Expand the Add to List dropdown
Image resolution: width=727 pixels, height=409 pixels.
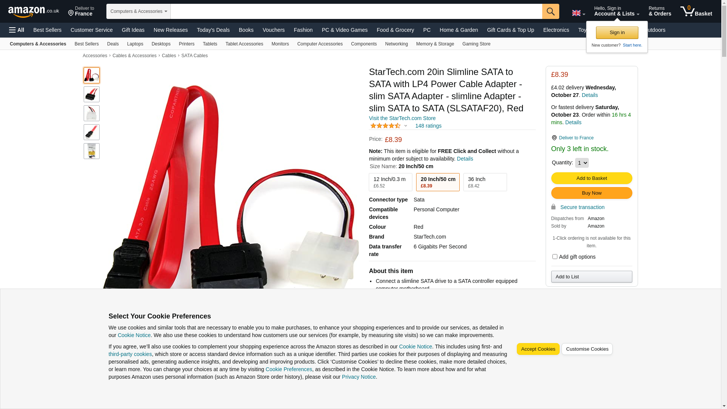pos(591,277)
